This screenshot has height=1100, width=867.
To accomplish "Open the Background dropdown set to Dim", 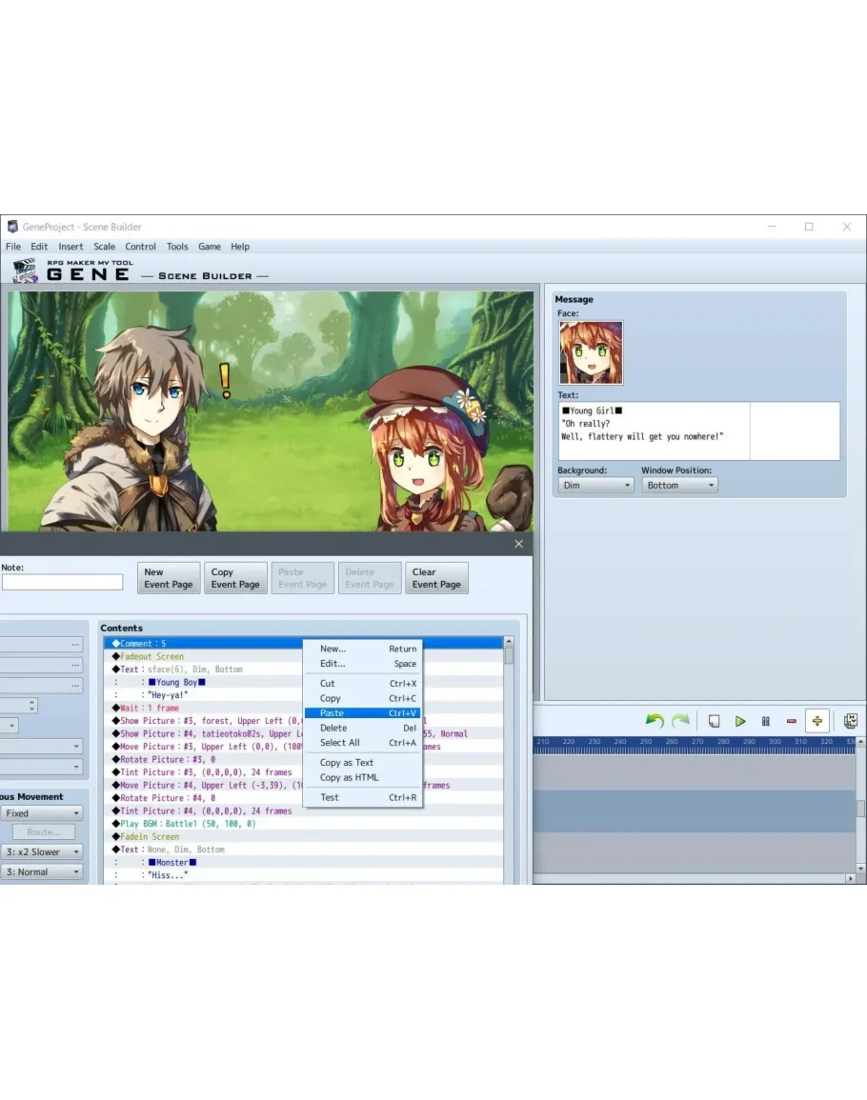I will (x=595, y=485).
